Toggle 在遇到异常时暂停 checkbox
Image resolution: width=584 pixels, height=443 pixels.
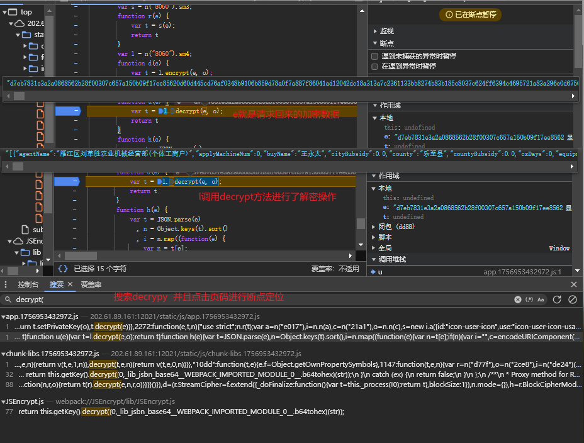[374, 67]
